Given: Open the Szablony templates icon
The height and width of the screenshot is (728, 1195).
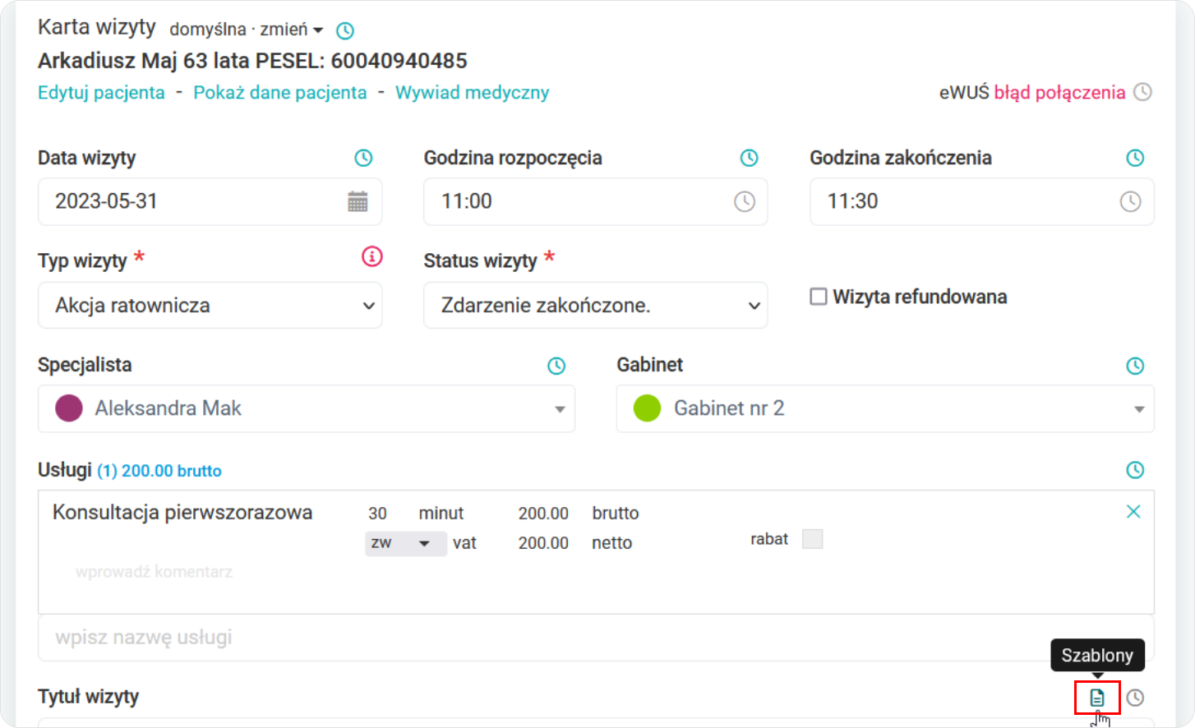Looking at the screenshot, I should [1099, 697].
